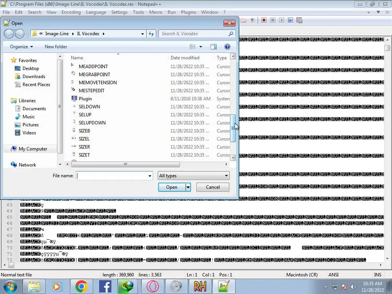Screen dimensions: 392x294
Task: Cancel the Open dialog
Action: (213, 187)
